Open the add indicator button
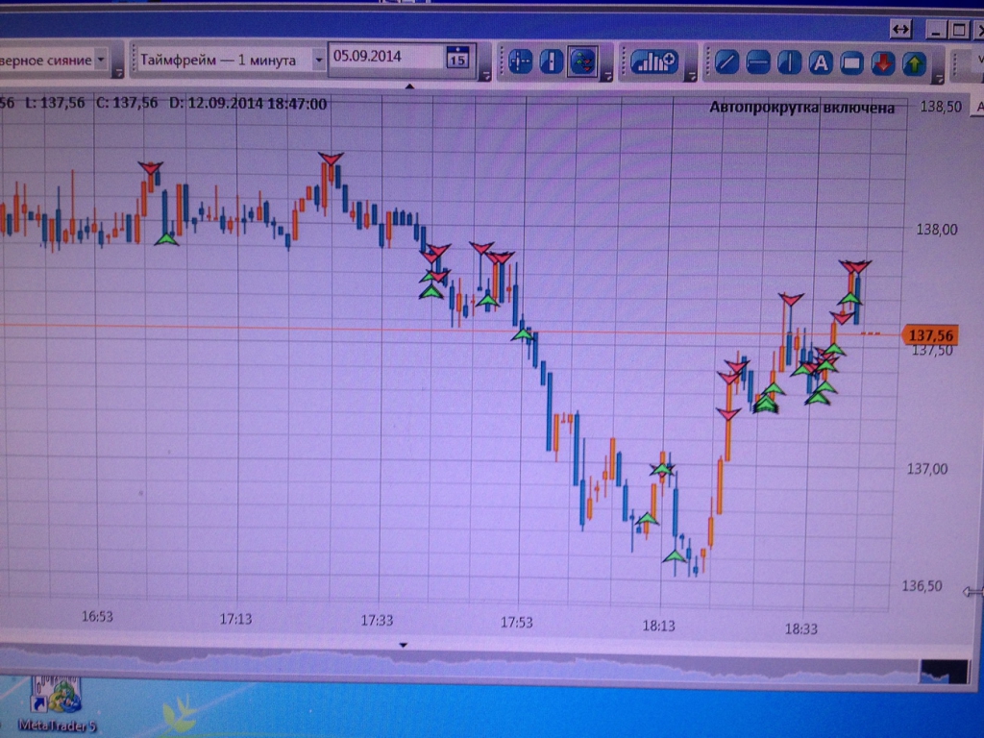This screenshot has width=984, height=738. tap(653, 61)
